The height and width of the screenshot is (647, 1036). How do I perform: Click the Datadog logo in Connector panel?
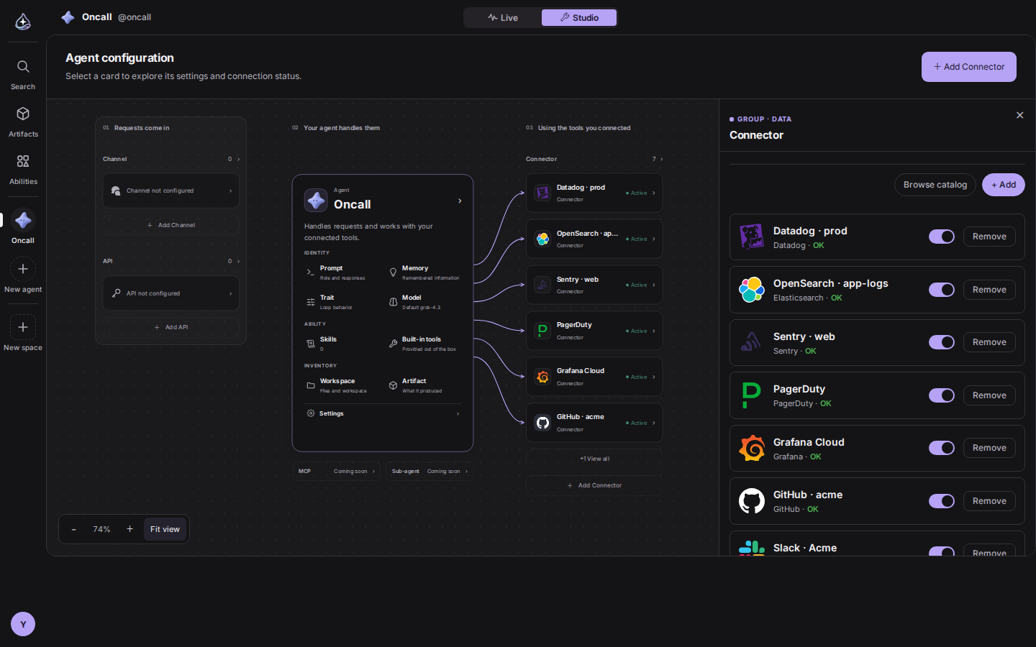(752, 237)
